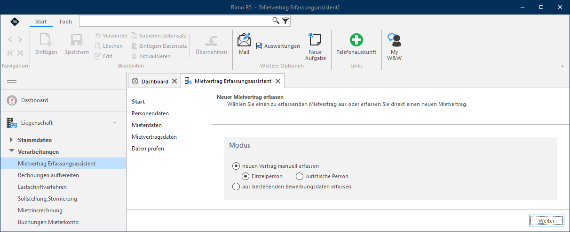The image size is (570, 232).
Task: Switch to the Tools ribbon tab
Action: pos(66,22)
